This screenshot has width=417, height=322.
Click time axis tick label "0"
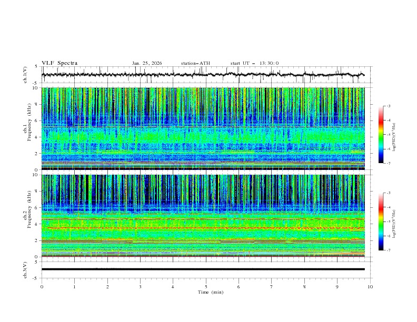[x=42, y=287]
